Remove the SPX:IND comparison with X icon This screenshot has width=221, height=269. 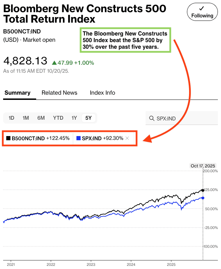pos(128,138)
